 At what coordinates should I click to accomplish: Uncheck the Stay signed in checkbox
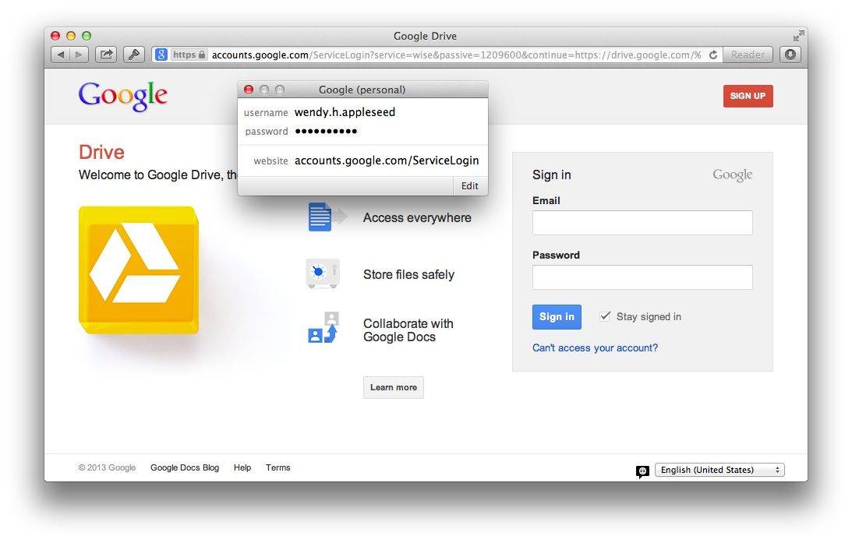(x=605, y=316)
